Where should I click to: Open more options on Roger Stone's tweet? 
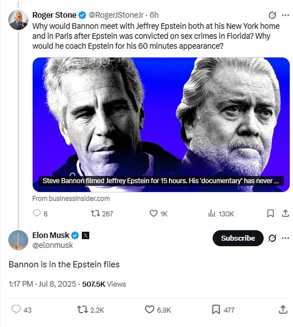[x=285, y=15]
